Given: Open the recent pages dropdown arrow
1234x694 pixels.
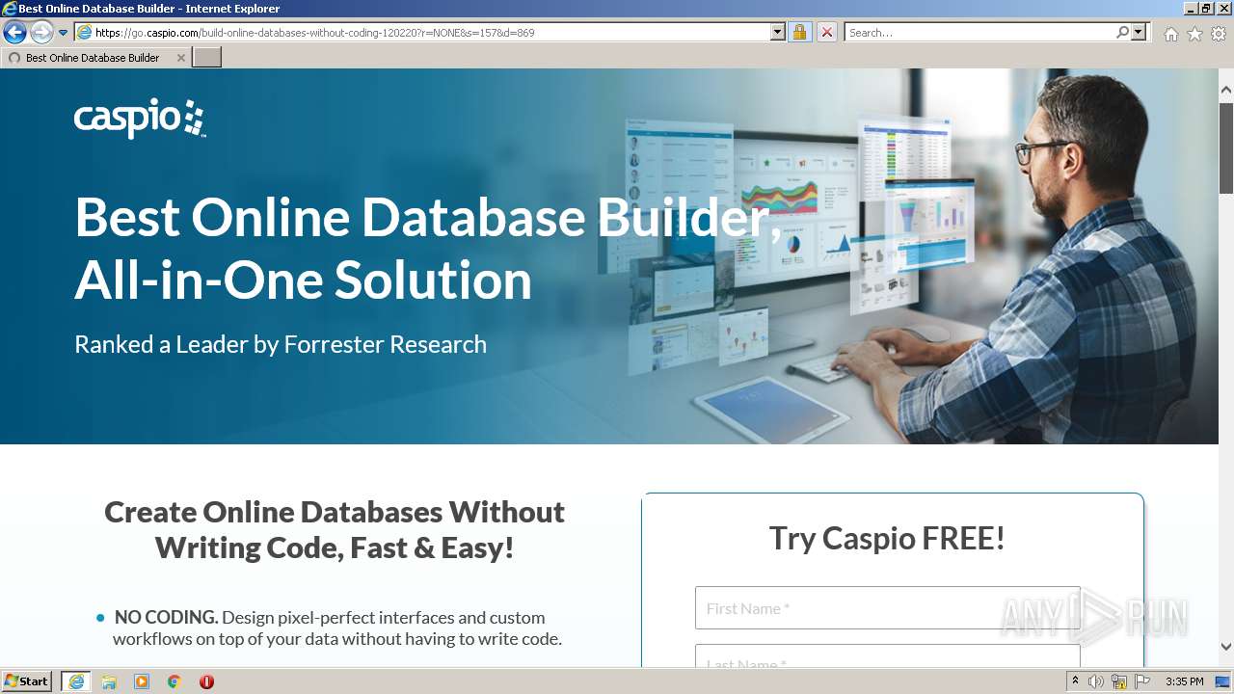Looking at the screenshot, I should pyautogui.click(x=64, y=33).
